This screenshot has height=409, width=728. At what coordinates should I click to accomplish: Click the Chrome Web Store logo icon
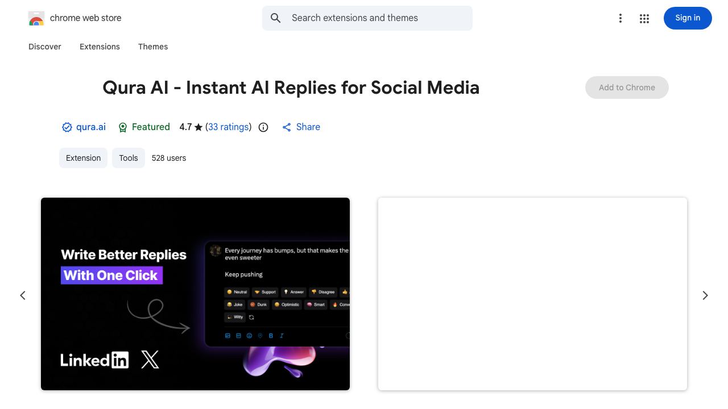point(36,18)
